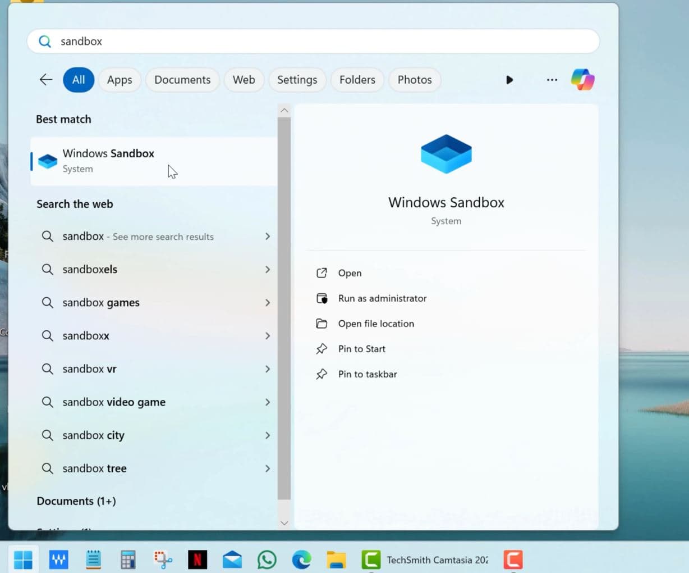Select the 'sandbox vr' web suggestion

click(154, 369)
